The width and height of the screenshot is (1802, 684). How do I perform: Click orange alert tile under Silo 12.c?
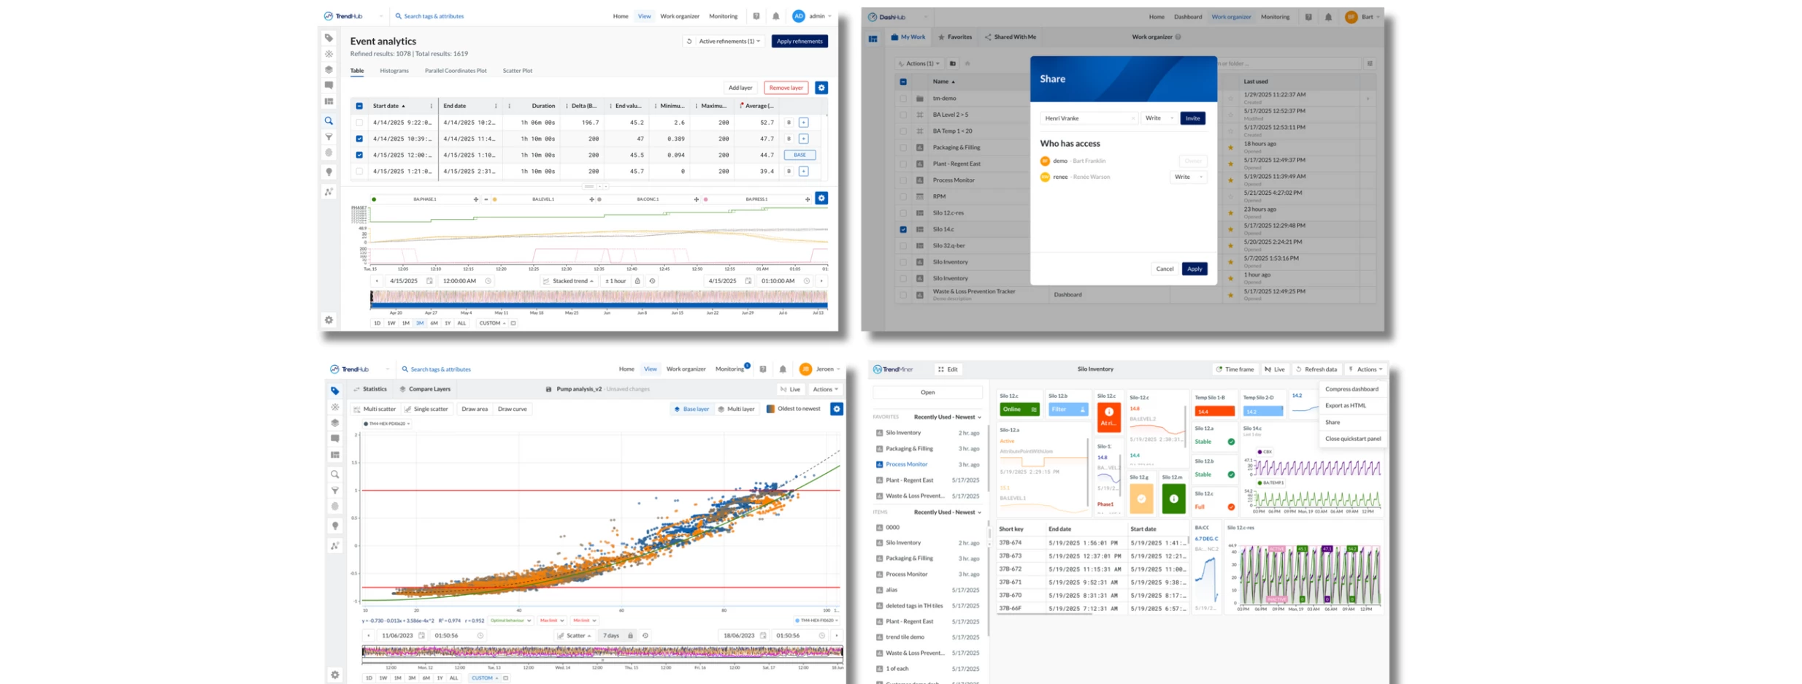pyautogui.click(x=1108, y=416)
